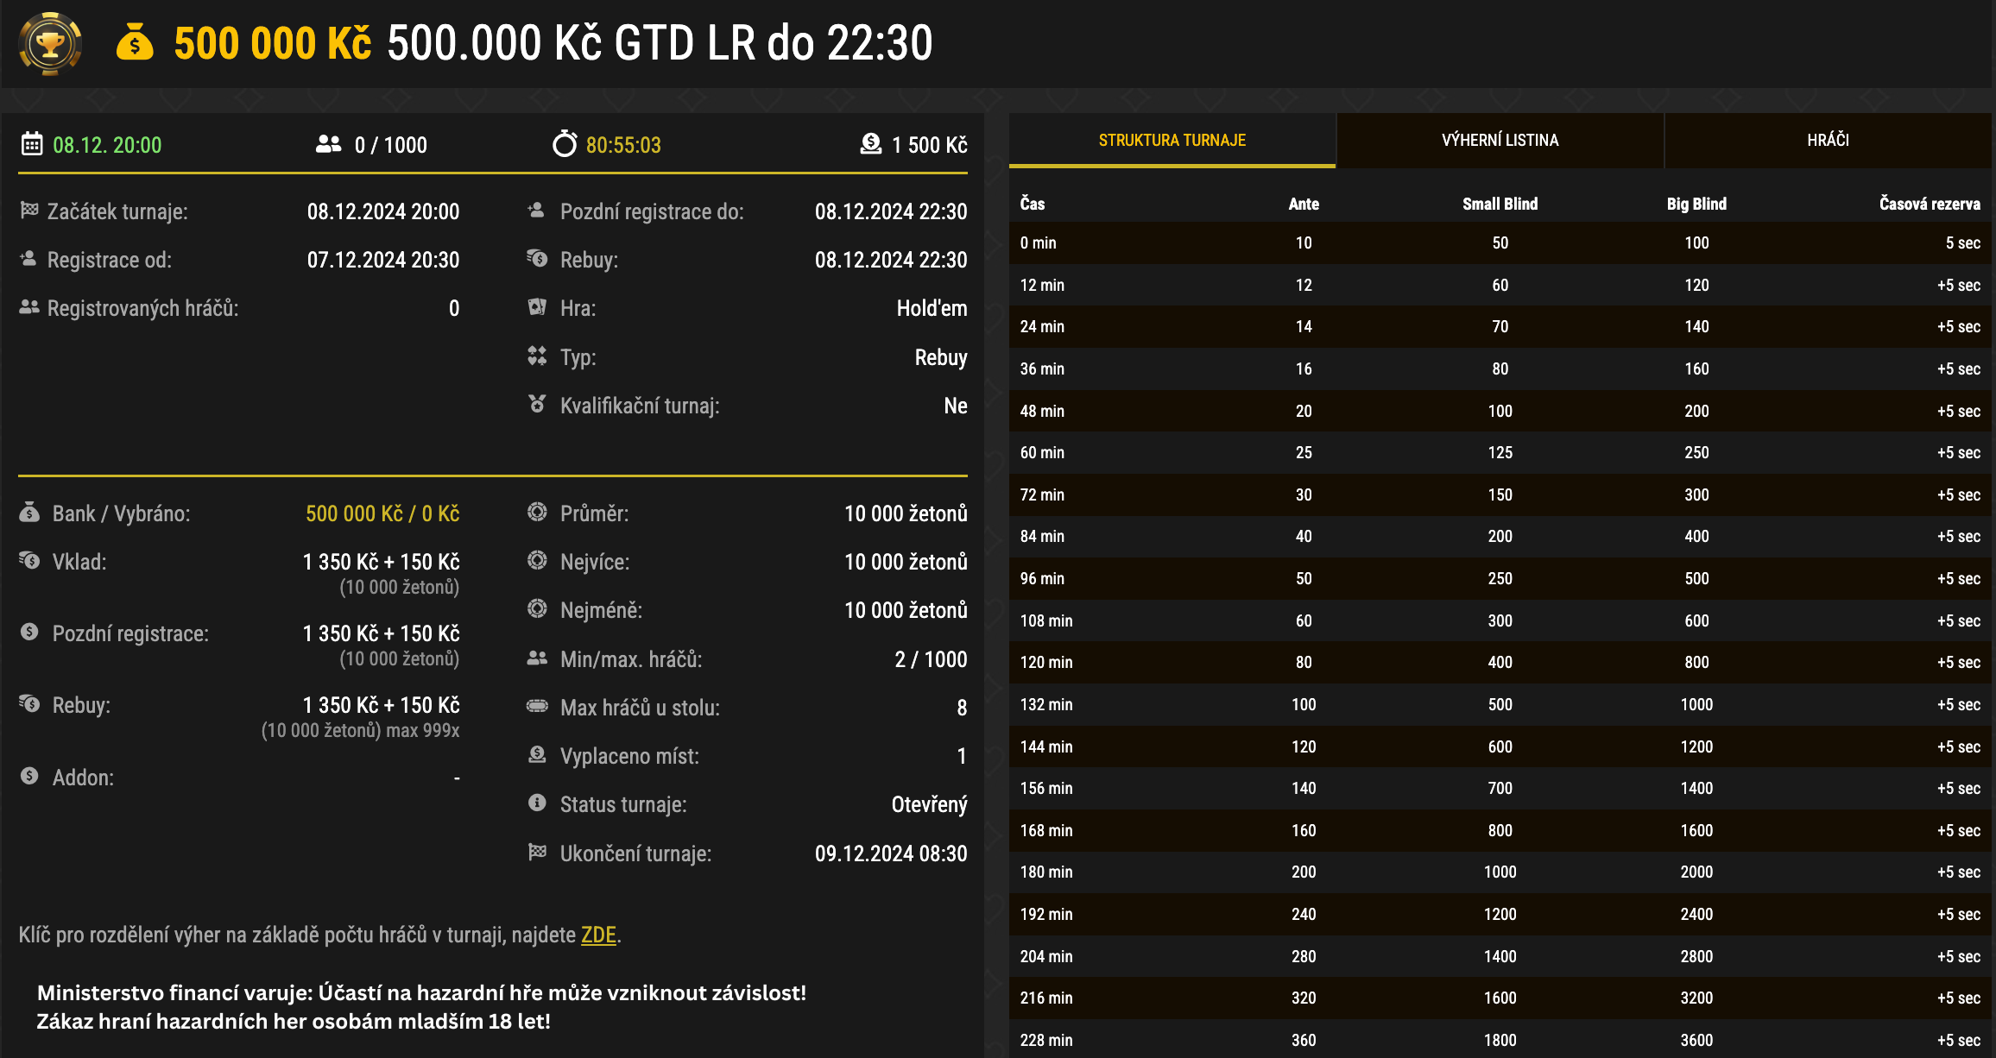Switch to the Výherní listina tab
Image resolution: width=1996 pixels, height=1058 pixels.
tap(1500, 140)
